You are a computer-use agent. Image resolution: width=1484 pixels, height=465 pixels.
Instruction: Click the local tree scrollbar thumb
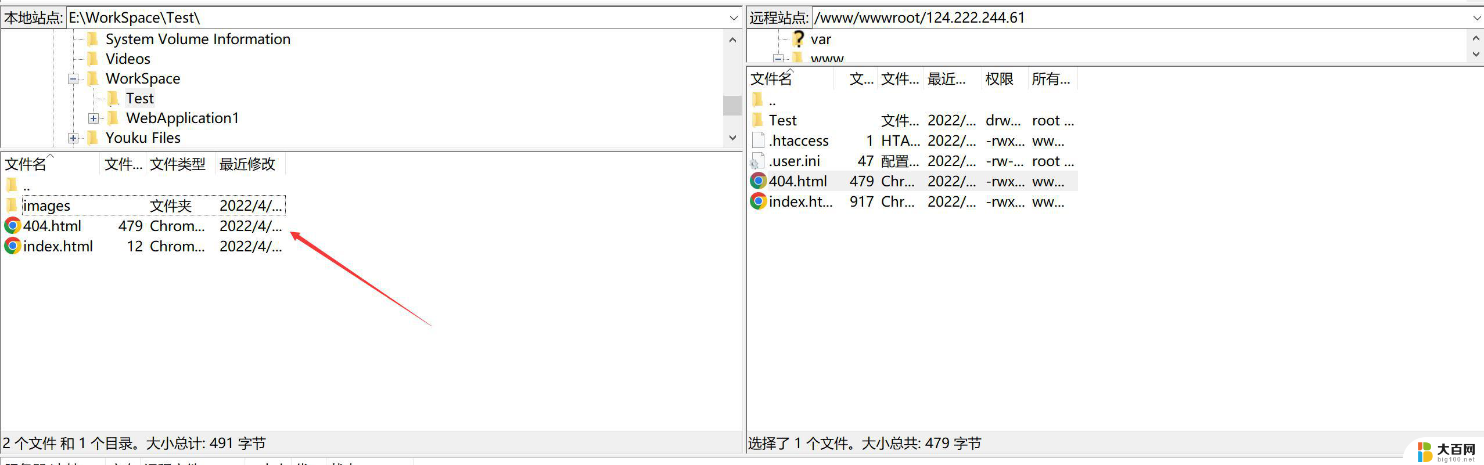(732, 106)
